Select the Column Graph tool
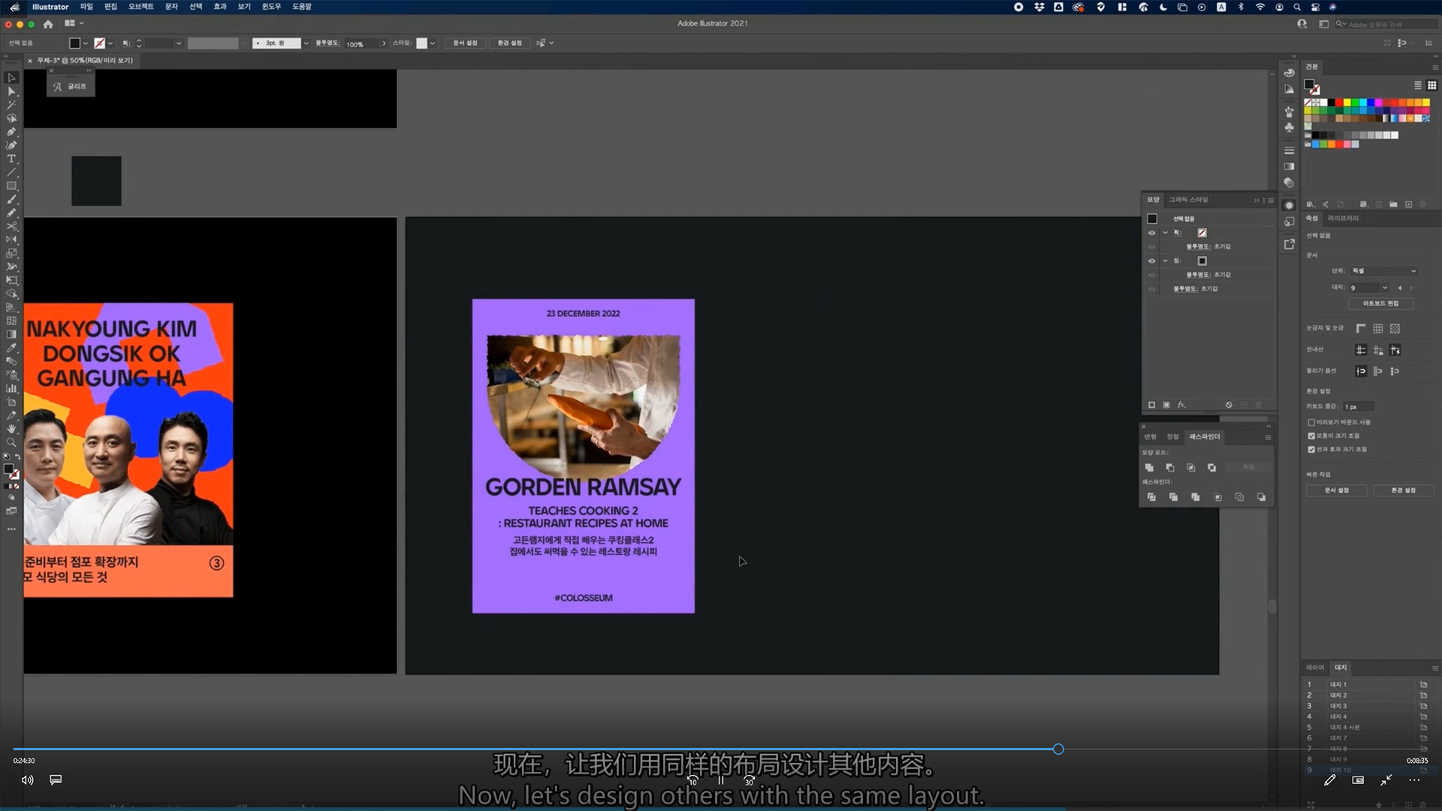Viewport: 1442px width, 811px height. coord(11,388)
